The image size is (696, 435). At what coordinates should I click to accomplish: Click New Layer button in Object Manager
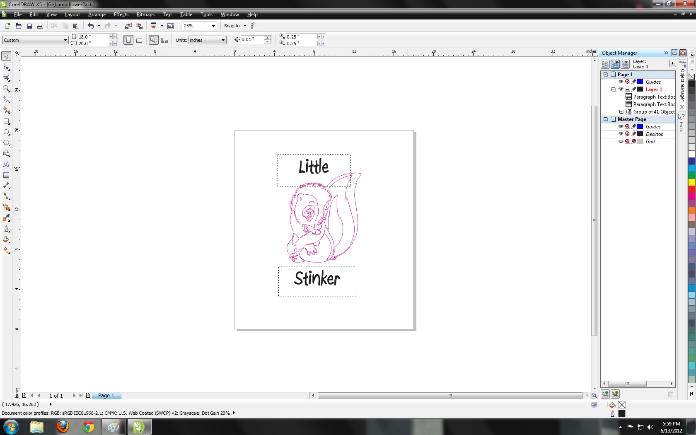point(605,394)
